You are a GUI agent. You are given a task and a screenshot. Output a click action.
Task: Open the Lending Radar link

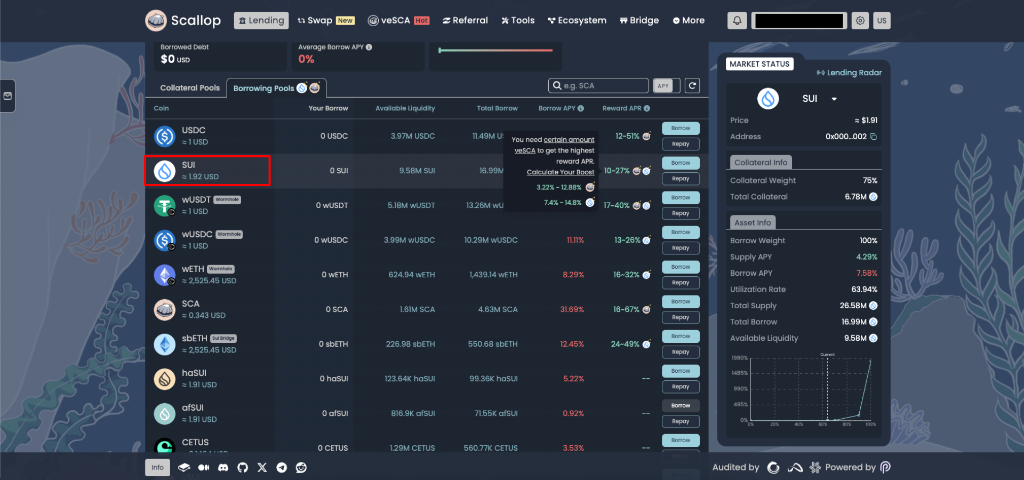(x=849, y=73)
